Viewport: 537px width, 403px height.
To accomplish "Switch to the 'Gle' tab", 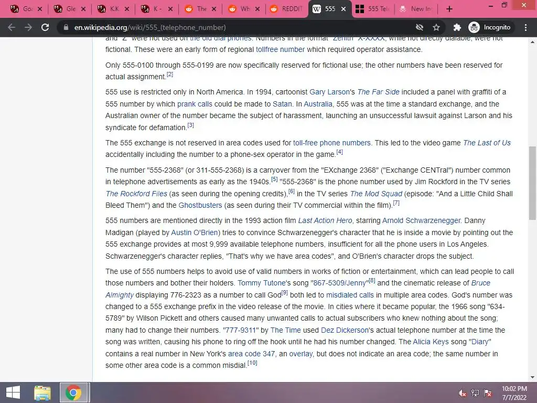I will (65, 9).
